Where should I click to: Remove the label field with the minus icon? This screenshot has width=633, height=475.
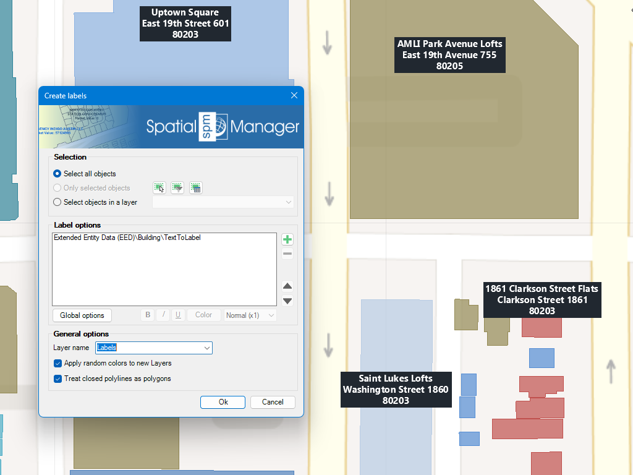(x=287, y=254)
